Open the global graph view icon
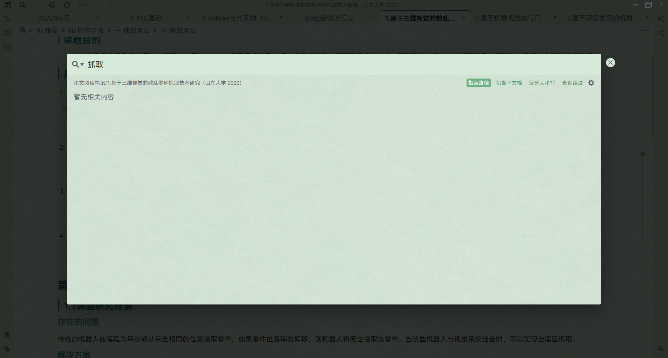The height and width of the screenshot is (358, 668). pyautogui.click(x=661, y=19)
